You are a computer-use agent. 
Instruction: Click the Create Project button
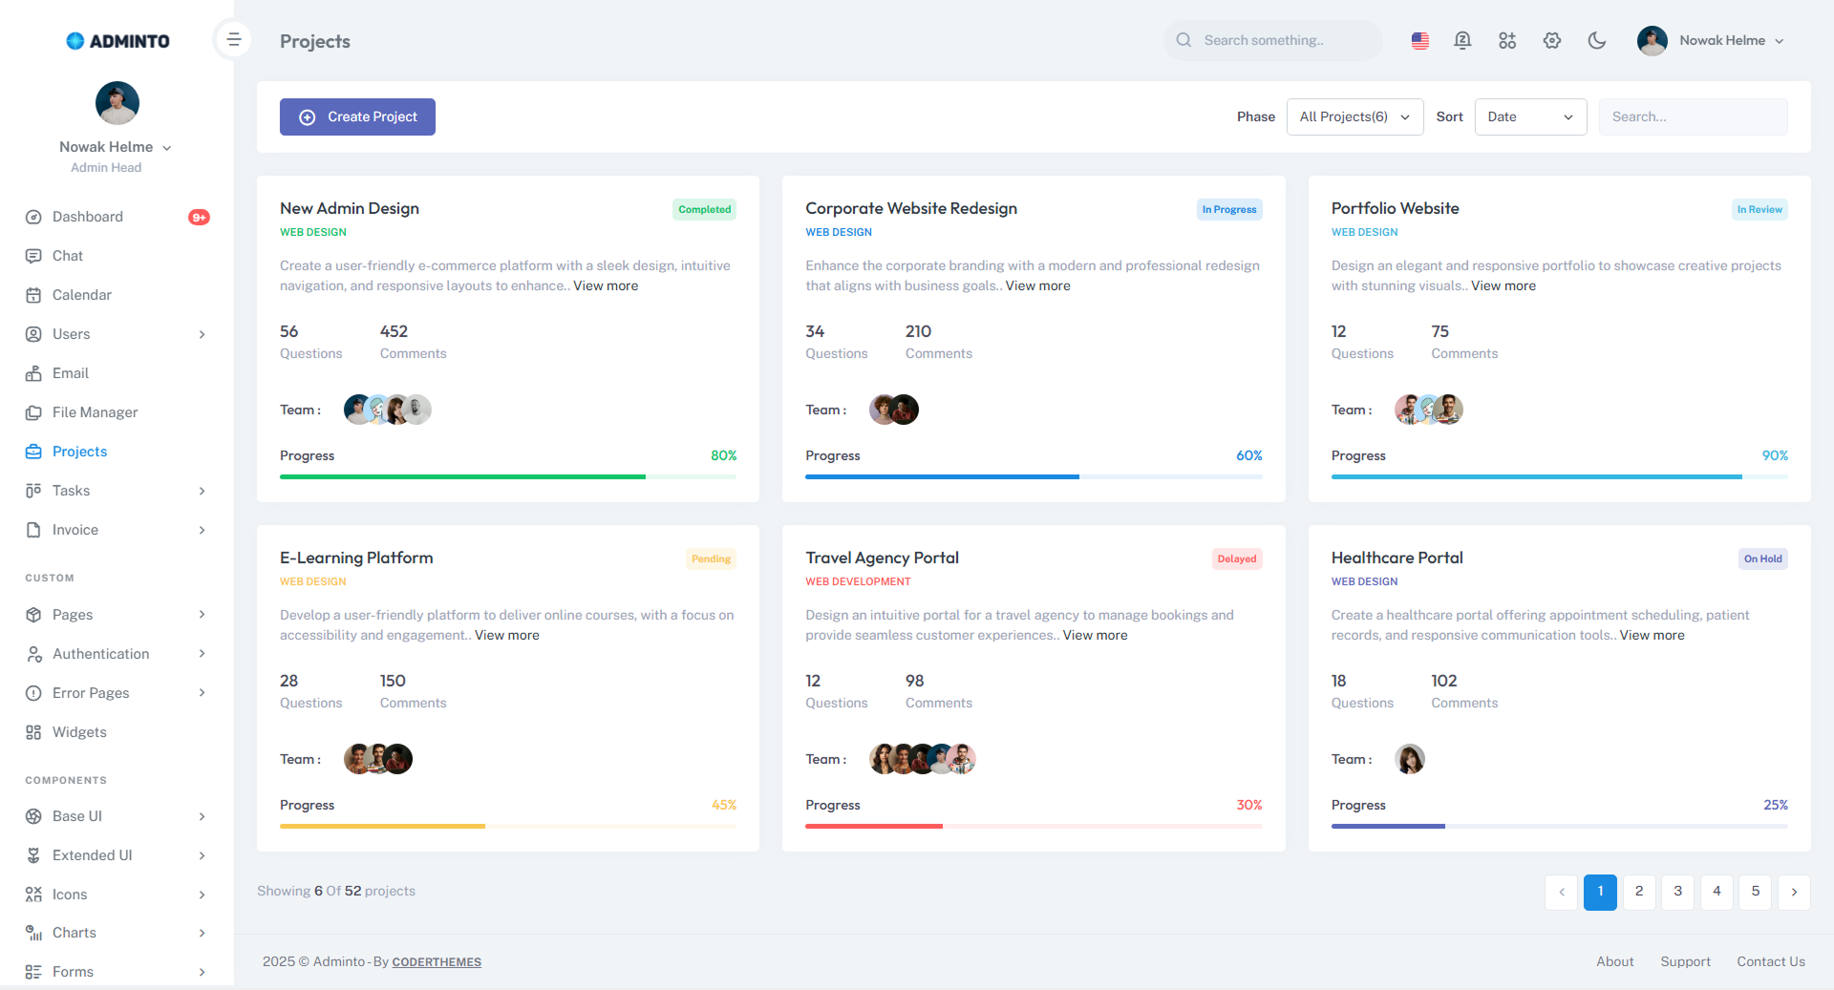(357, 116)
